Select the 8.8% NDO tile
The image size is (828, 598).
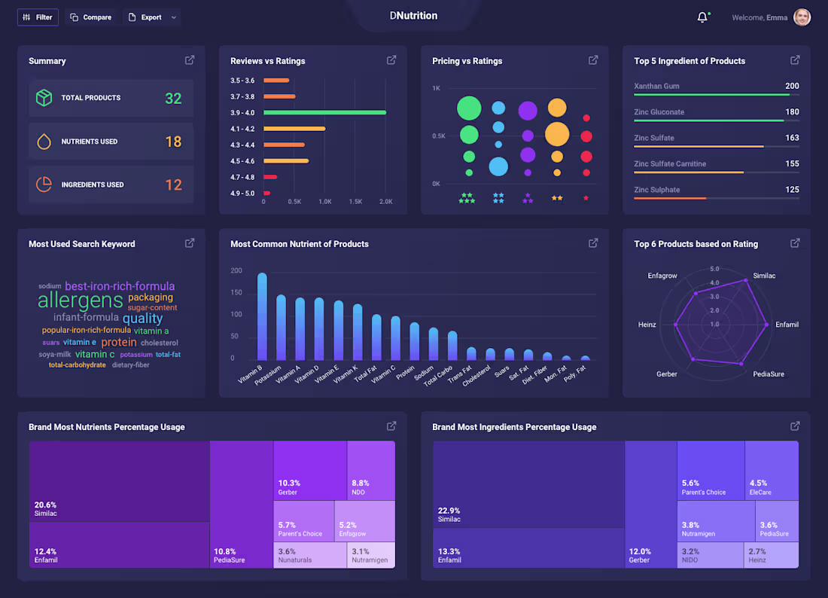(x=371, y=470)
